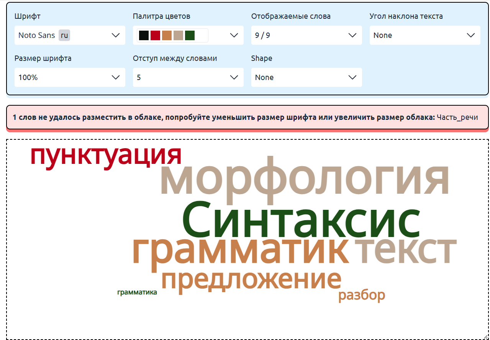This screenshot has height=340, width=490.
Task: Click the 'ru' language badge in font field
Action: coord(64,36)
